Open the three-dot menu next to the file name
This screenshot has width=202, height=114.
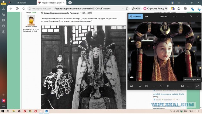[175, 17]
